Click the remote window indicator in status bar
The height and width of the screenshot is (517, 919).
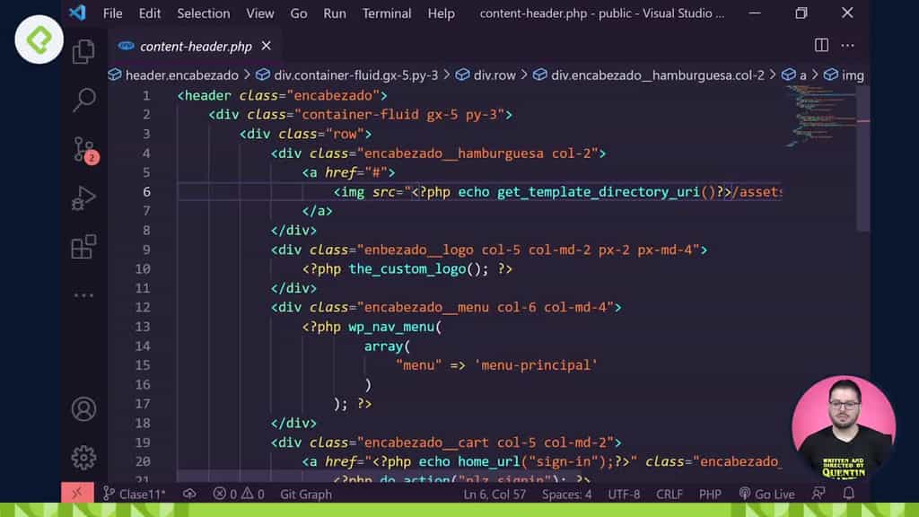click(x=77, y=494)
